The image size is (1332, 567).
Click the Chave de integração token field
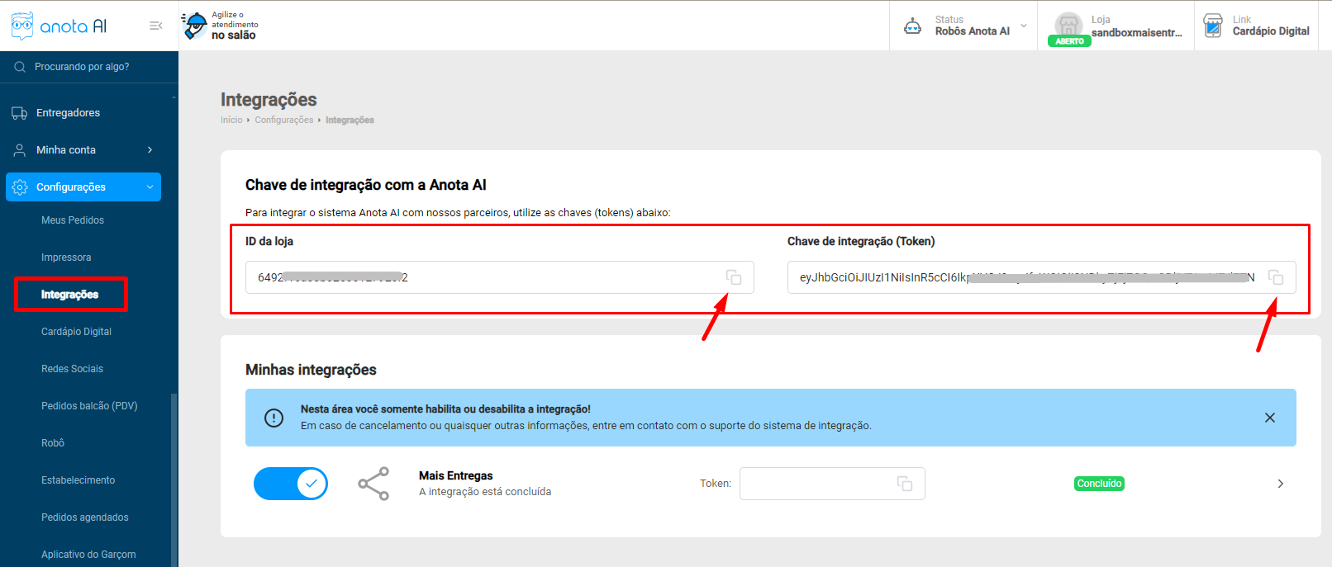click(x=1042, y=277)
